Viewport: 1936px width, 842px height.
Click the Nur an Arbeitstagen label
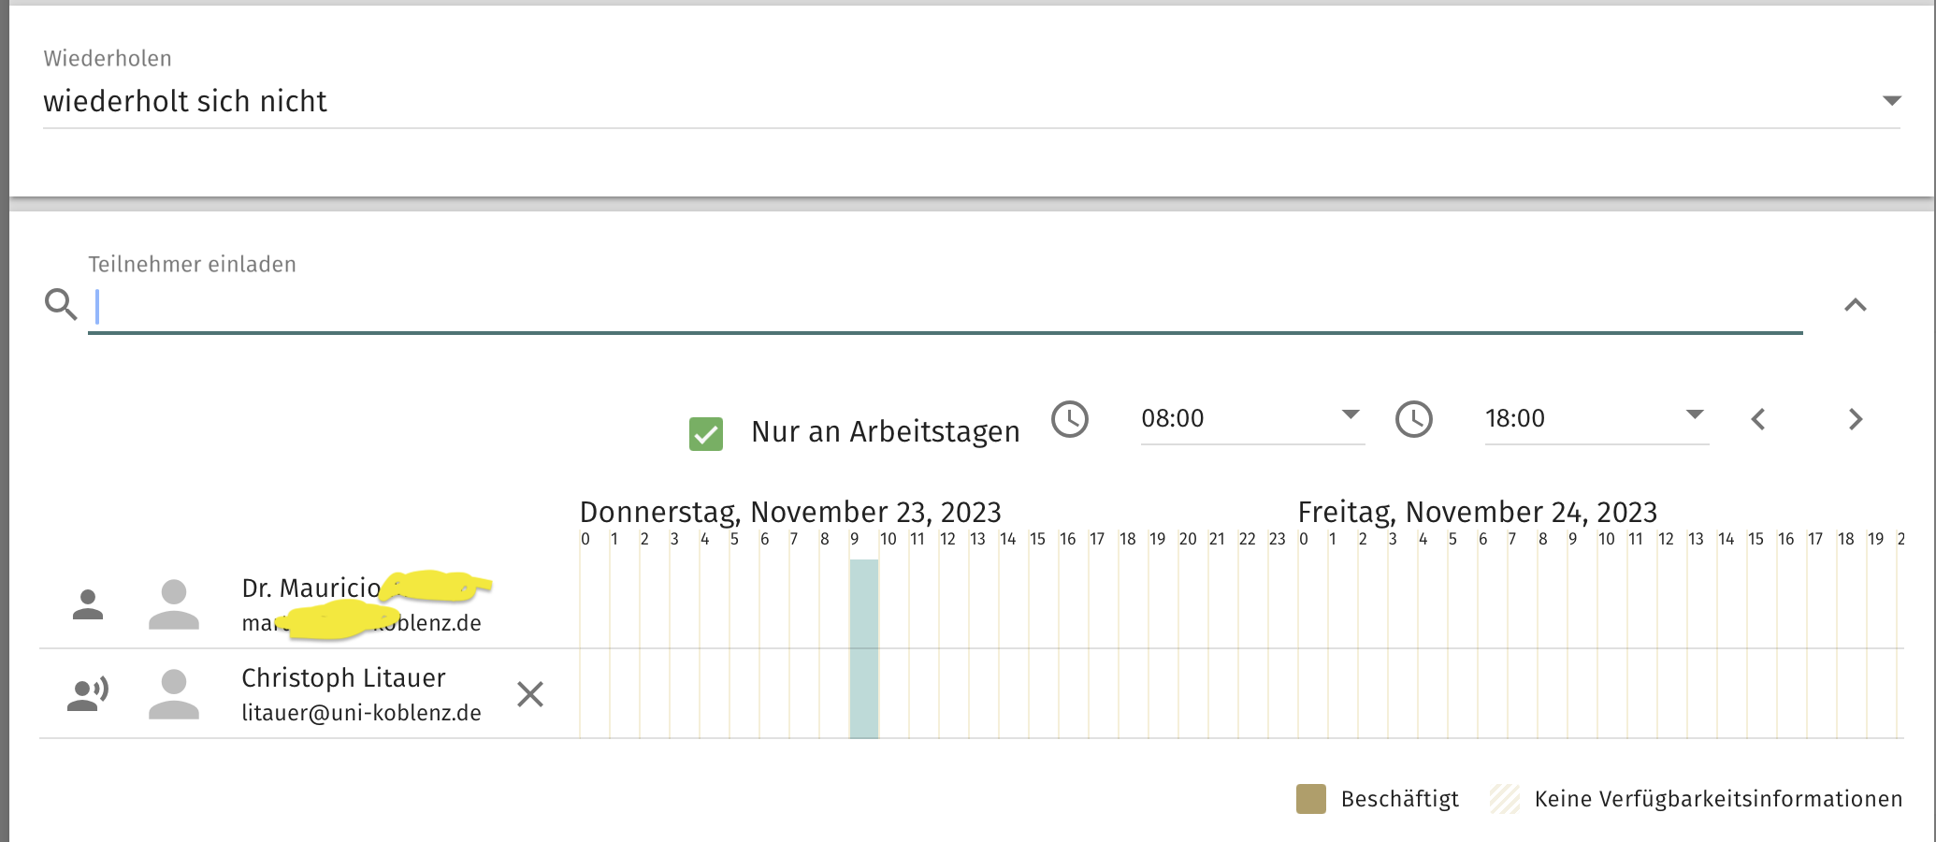[x=885, y=432]
